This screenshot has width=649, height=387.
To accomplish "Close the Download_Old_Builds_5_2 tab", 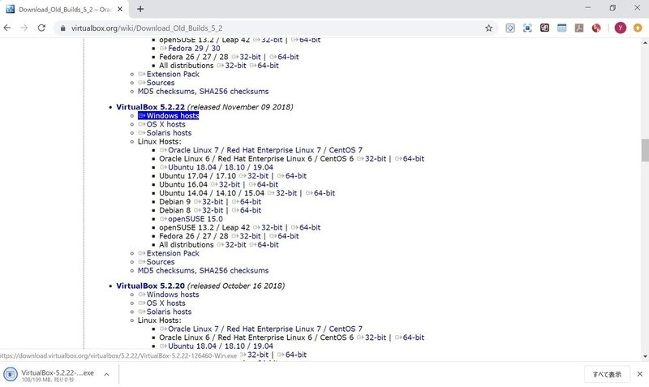I will point(120,9).
